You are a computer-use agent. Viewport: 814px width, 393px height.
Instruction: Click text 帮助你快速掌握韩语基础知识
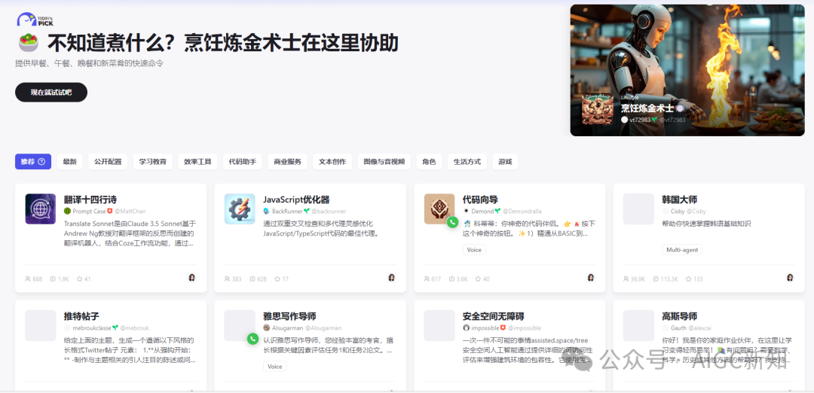[706, 224]
